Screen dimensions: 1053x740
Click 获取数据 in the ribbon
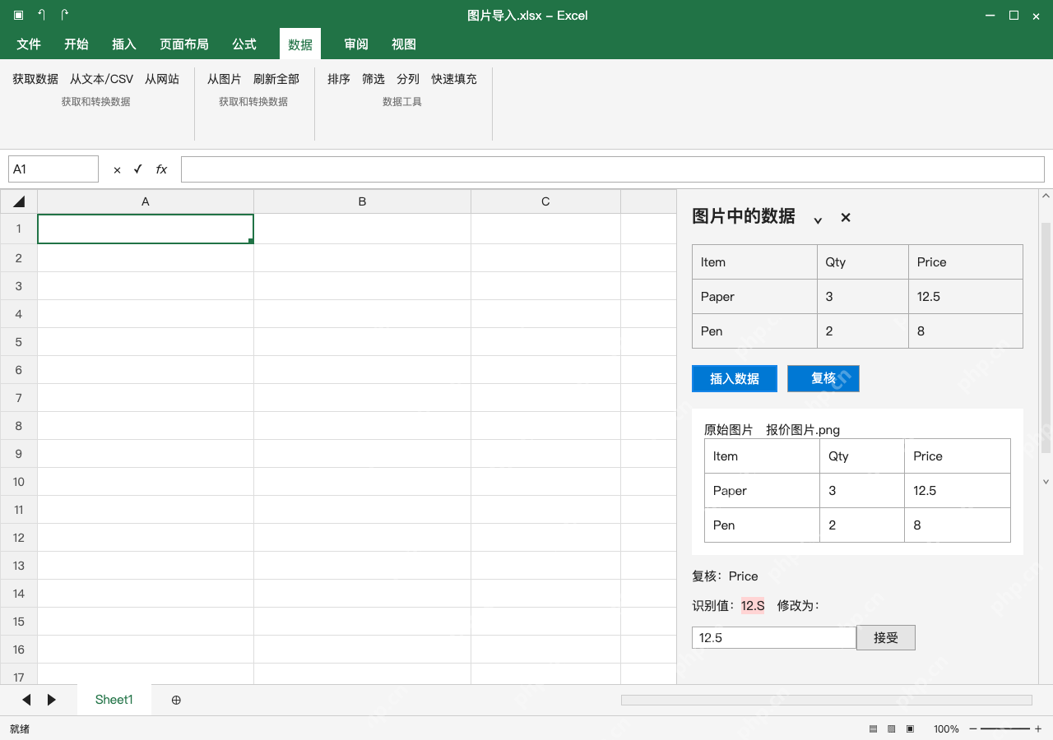(x=35, y=79)
